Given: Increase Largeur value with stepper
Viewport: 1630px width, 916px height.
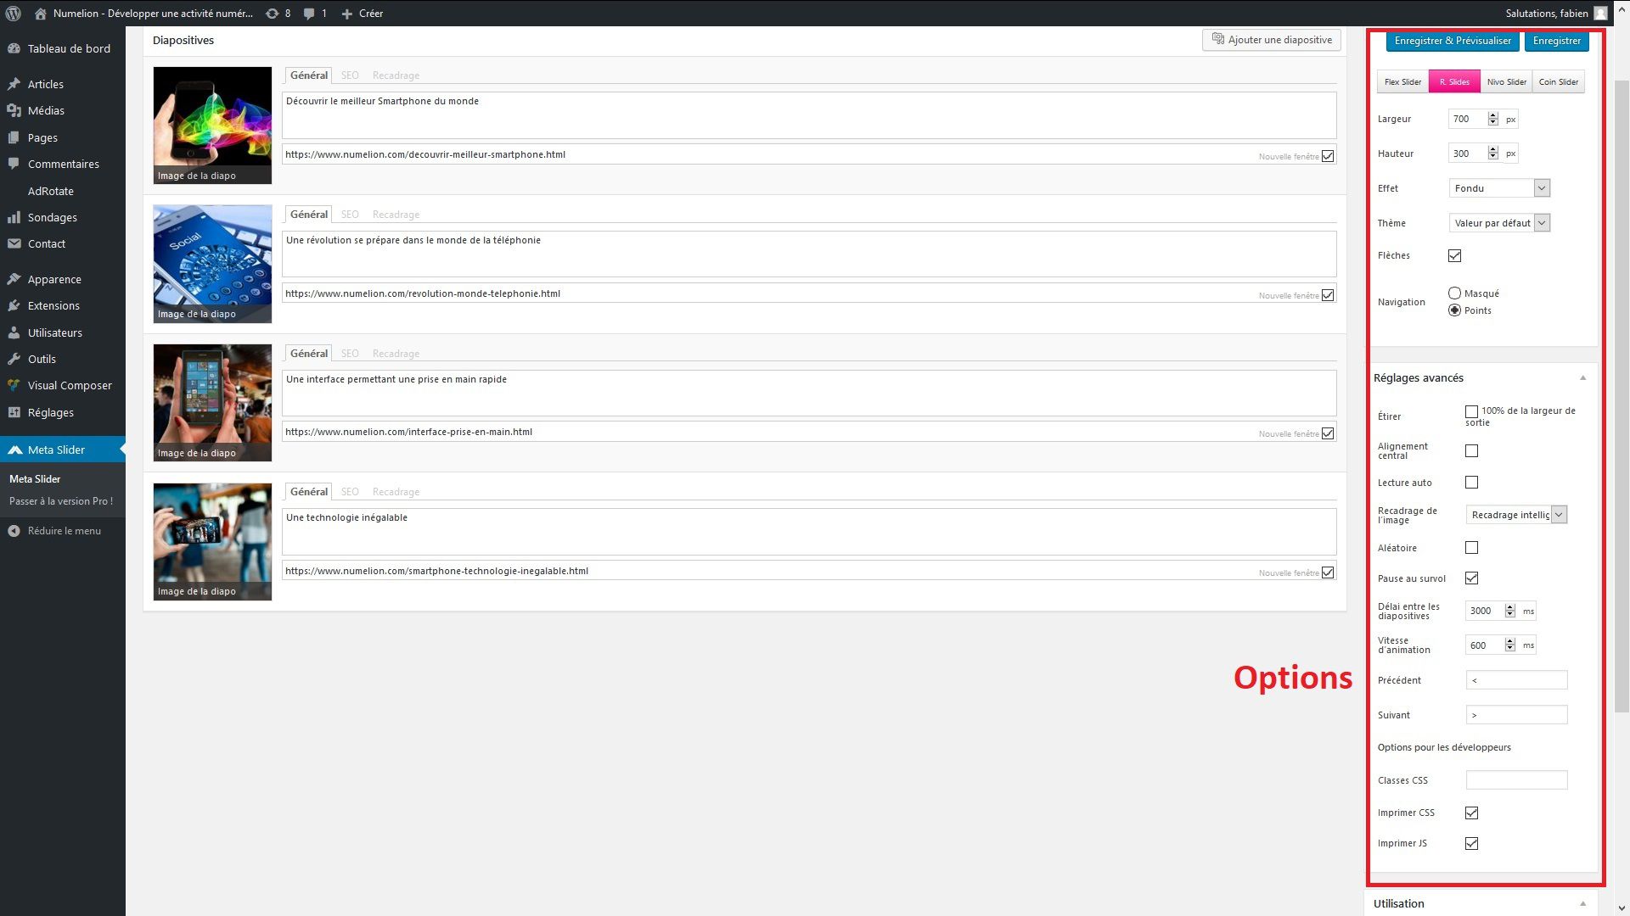Looking at the screenshot, I should 1492,115.
